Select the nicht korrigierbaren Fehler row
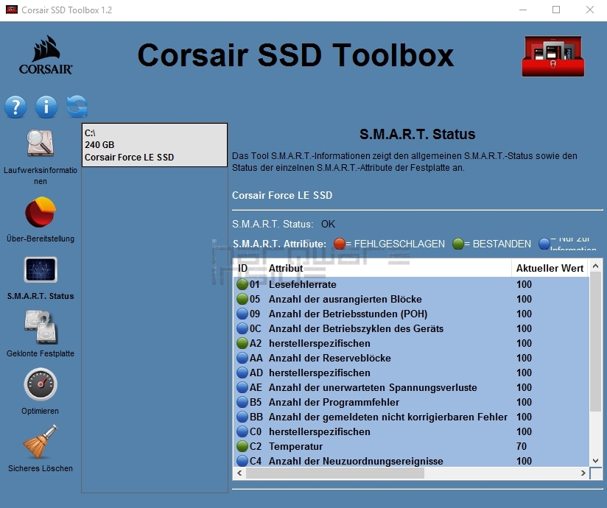The width and height of the screenshot is (607, 508). [411, 417]
